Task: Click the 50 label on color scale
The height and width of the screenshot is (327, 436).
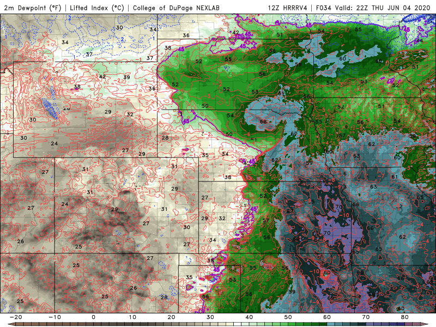Action: click(x=288, y=317)
